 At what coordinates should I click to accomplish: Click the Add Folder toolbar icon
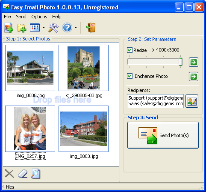(21, 28)
